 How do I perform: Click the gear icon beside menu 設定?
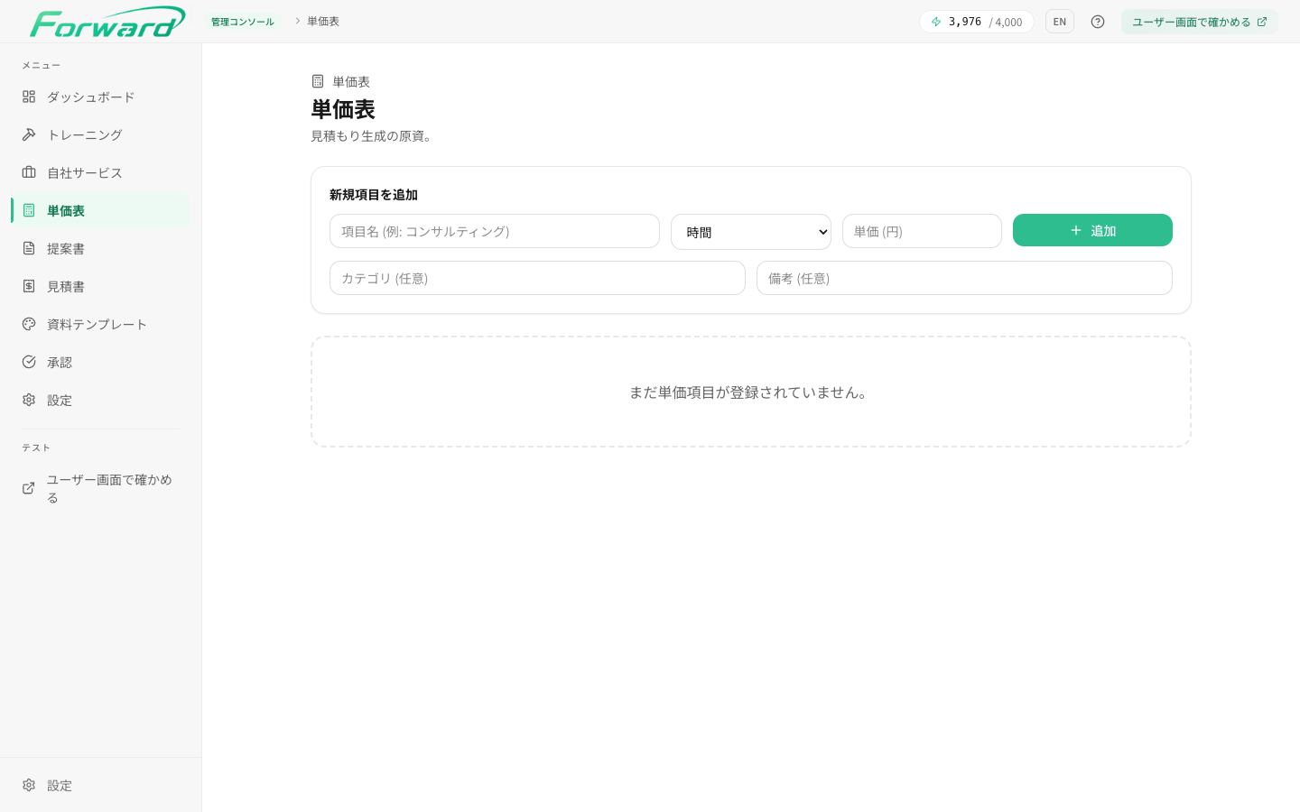(x=29, y=400)
